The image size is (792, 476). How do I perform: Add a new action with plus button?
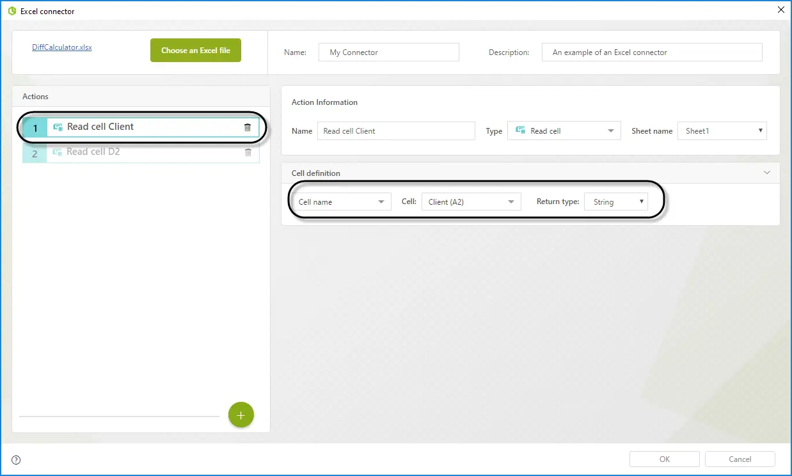tap(241, 415)
